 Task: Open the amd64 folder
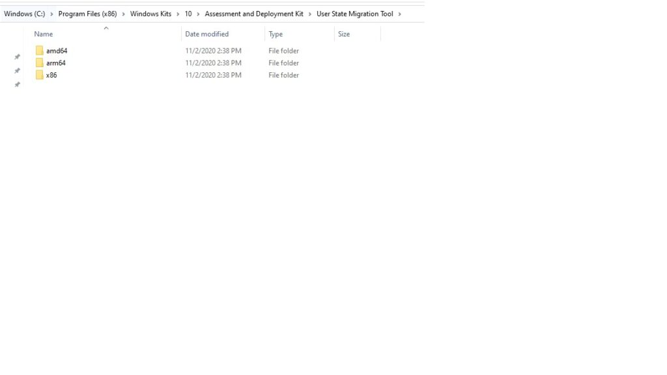click(56, 50)
